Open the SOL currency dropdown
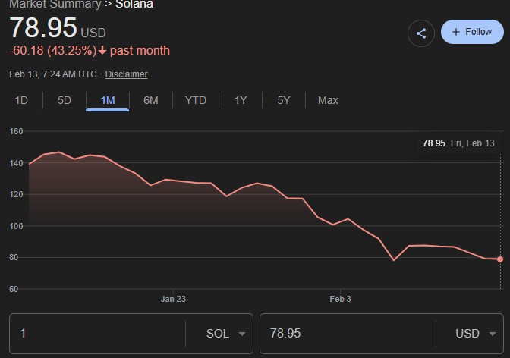 [x=225, y=334]
